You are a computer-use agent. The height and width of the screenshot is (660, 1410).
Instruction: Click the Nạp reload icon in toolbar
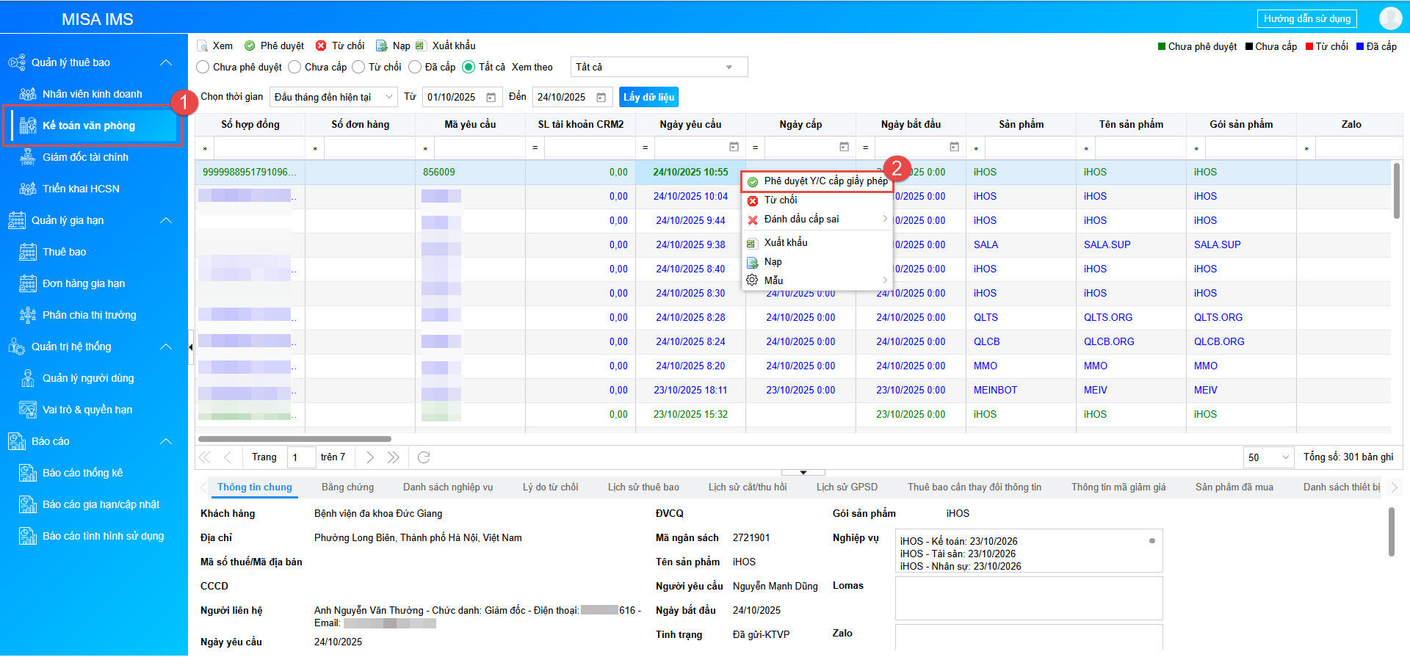382,46
